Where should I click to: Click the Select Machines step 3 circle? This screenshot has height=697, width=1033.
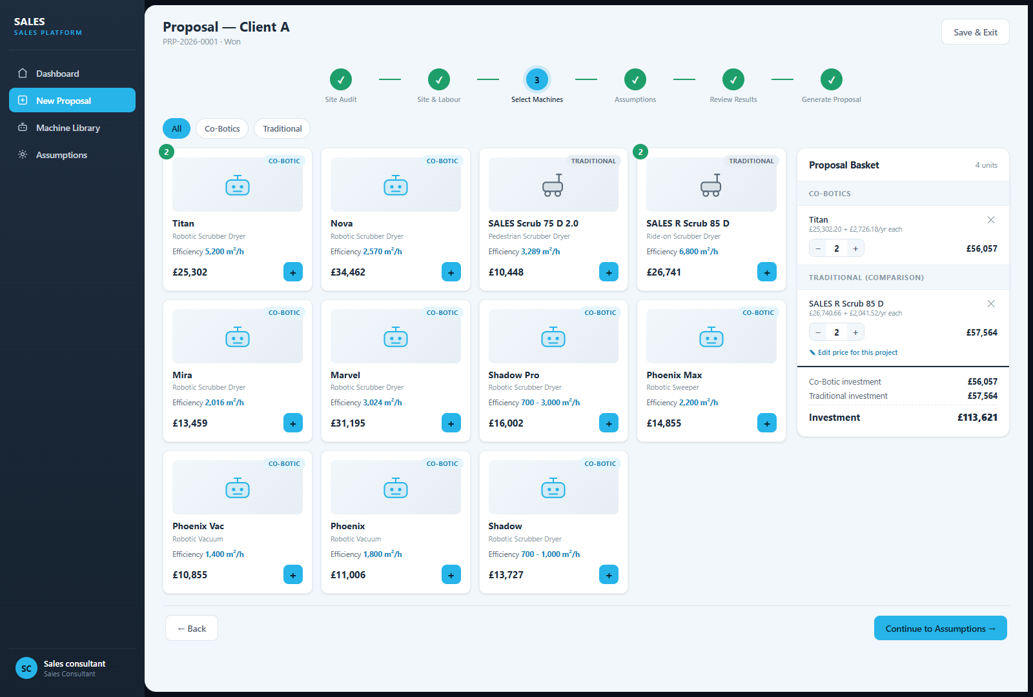pos(537,79)
